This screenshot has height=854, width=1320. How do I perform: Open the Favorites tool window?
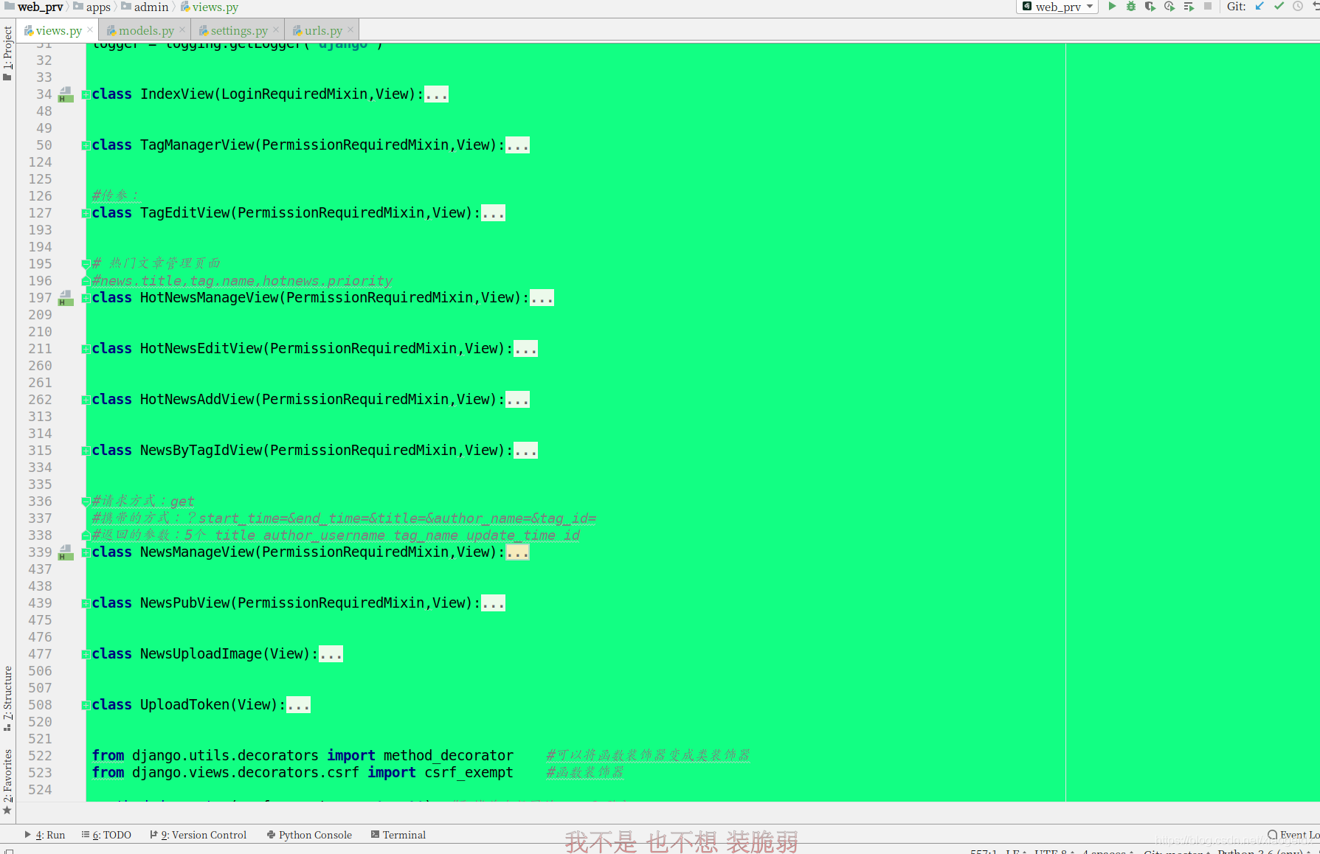7,782
